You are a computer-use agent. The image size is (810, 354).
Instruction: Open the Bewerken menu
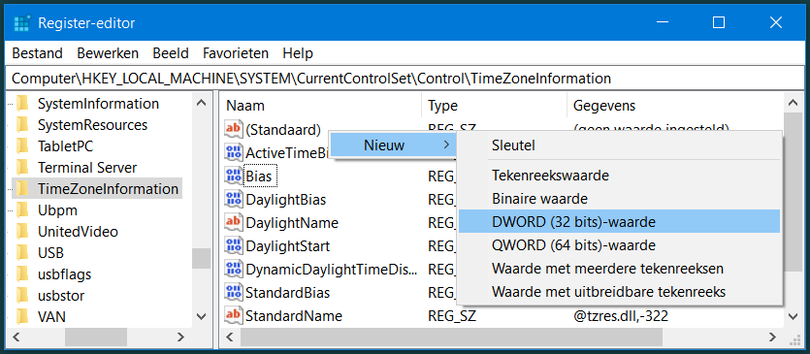coord(108,53)
